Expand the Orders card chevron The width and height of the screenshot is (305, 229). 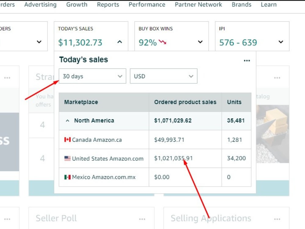[39, 42]
